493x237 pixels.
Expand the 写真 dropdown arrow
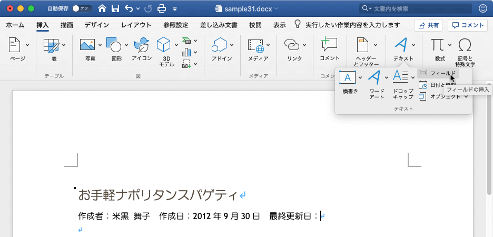[x=100, y=45]
